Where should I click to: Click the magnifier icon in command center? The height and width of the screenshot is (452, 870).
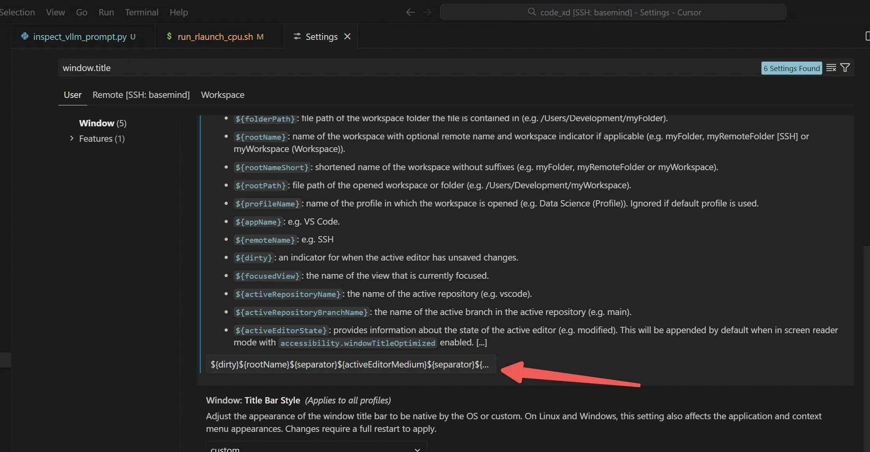tap(532, 12)
